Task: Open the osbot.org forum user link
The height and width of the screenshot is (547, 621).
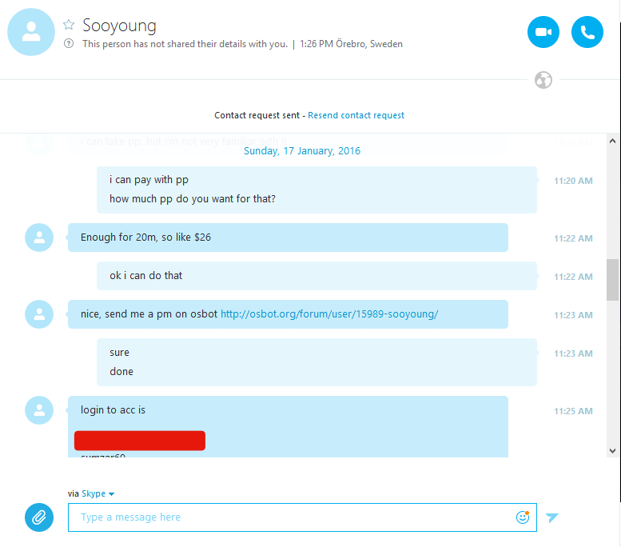Action: (x=329, y=314)
